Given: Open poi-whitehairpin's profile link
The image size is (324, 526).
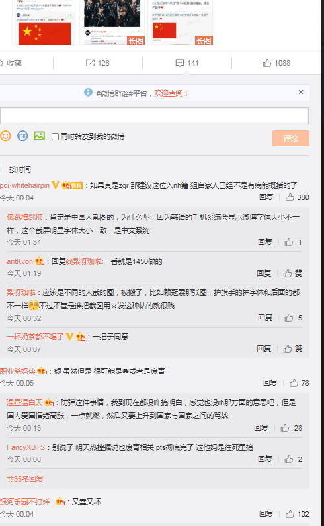Looking at the screenshot, I should (x=25, y=185).
